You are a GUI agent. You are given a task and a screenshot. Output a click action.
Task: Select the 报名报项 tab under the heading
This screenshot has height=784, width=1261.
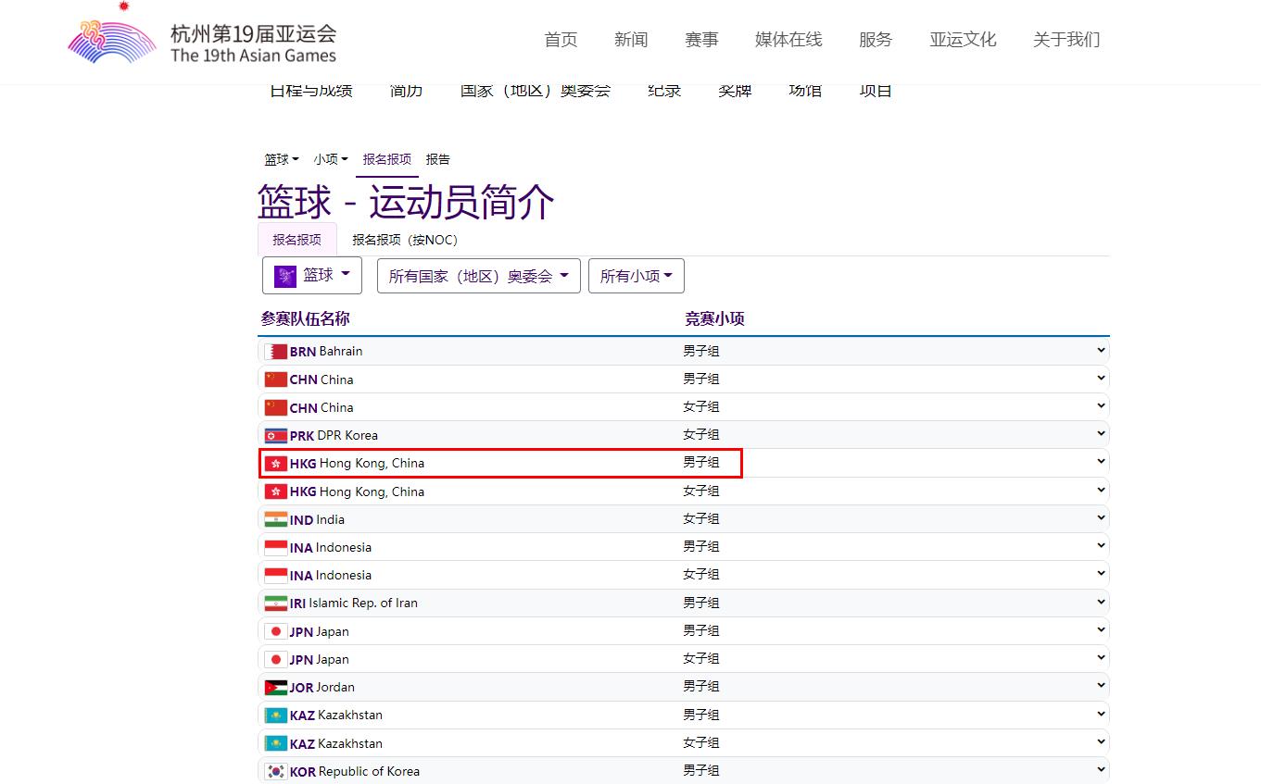coord(297,240)
